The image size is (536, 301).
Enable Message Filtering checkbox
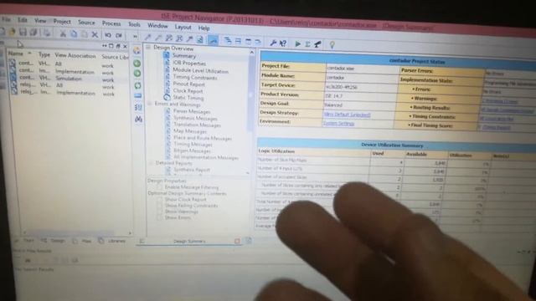[x=160, y=187]
